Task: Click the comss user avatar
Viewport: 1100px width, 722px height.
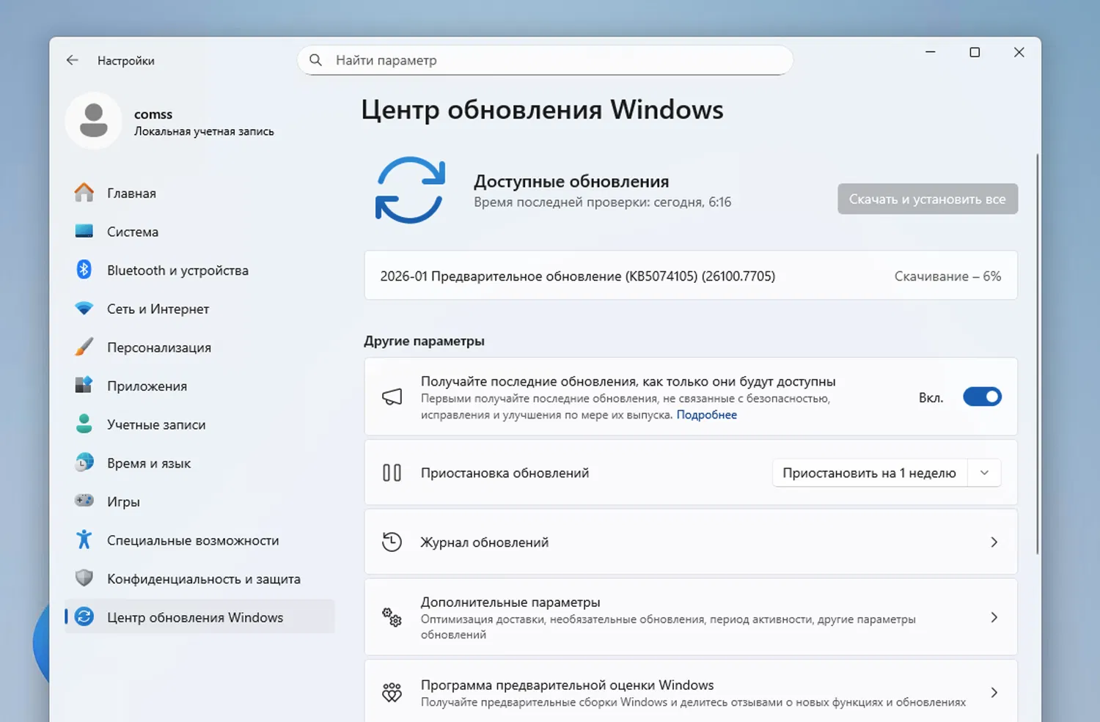Action: [93, 121]
